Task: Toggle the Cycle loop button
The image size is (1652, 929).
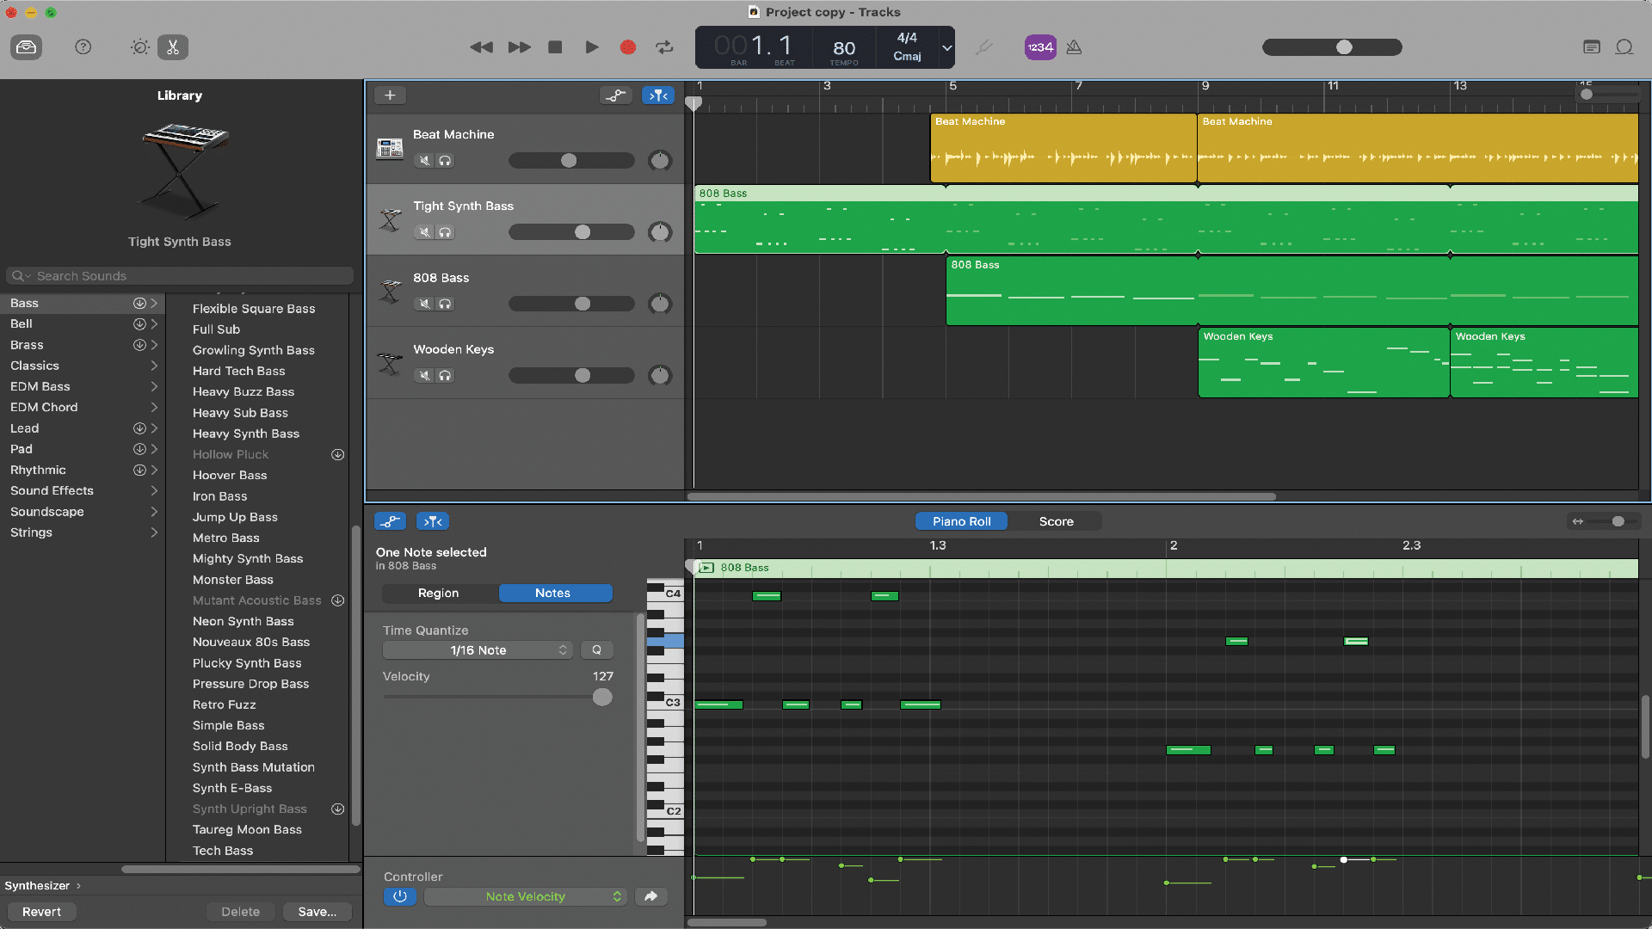Action: 664,47
